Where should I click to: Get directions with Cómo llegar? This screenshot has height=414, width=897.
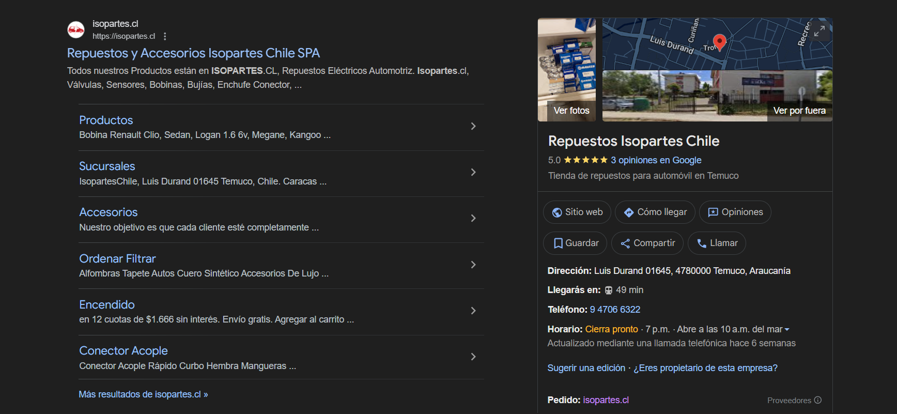click(x=655, y=212)
